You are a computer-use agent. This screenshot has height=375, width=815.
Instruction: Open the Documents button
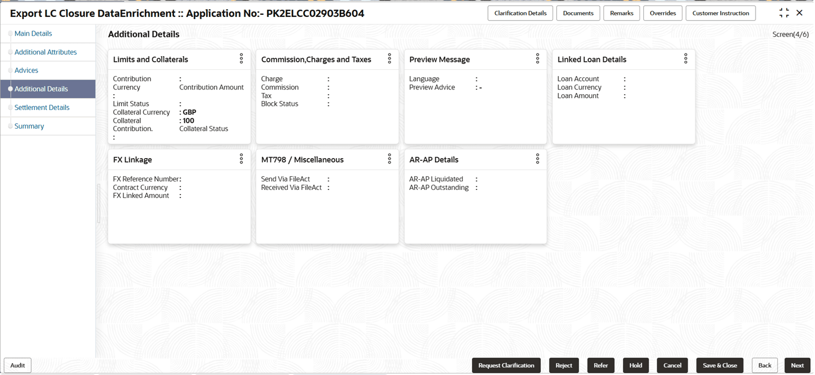click(x=578, y=13)
